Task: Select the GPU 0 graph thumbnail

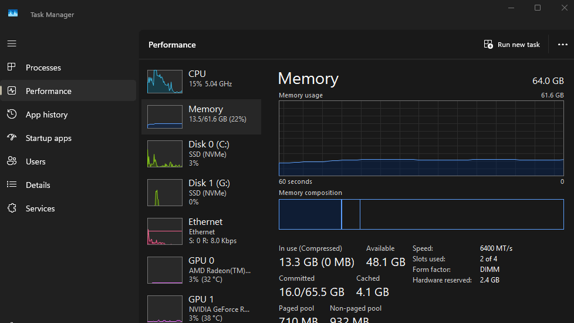Action: tap(165, 270)
